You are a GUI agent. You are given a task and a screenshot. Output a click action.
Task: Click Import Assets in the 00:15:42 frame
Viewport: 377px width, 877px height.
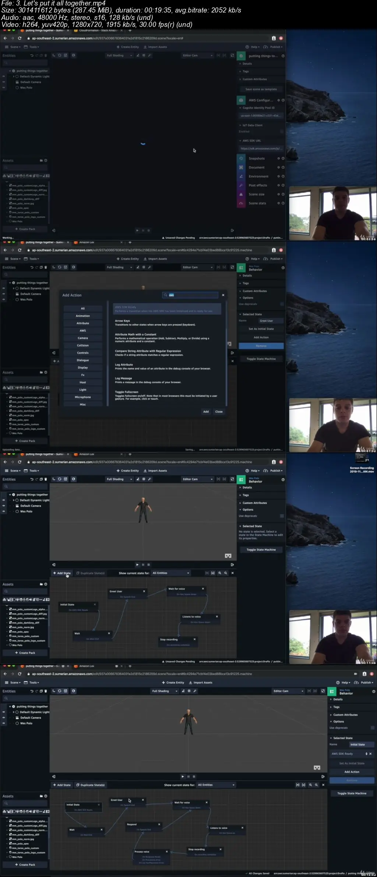(x=201, y=682)
